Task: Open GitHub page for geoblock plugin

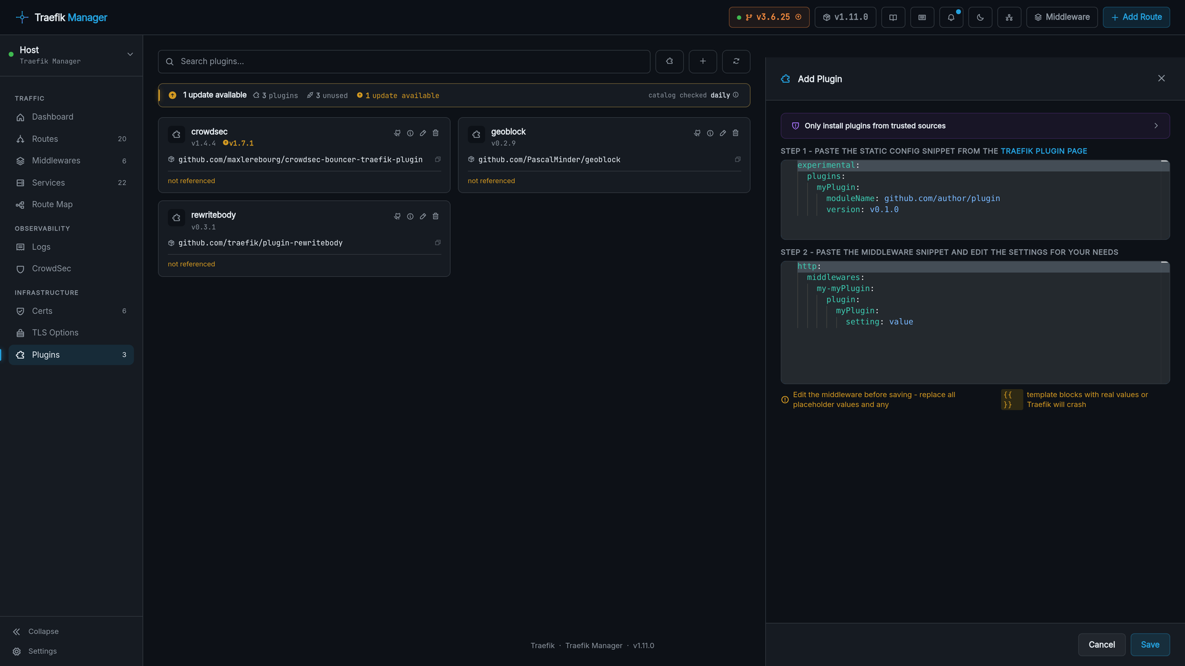Action: tap(697, 133)
